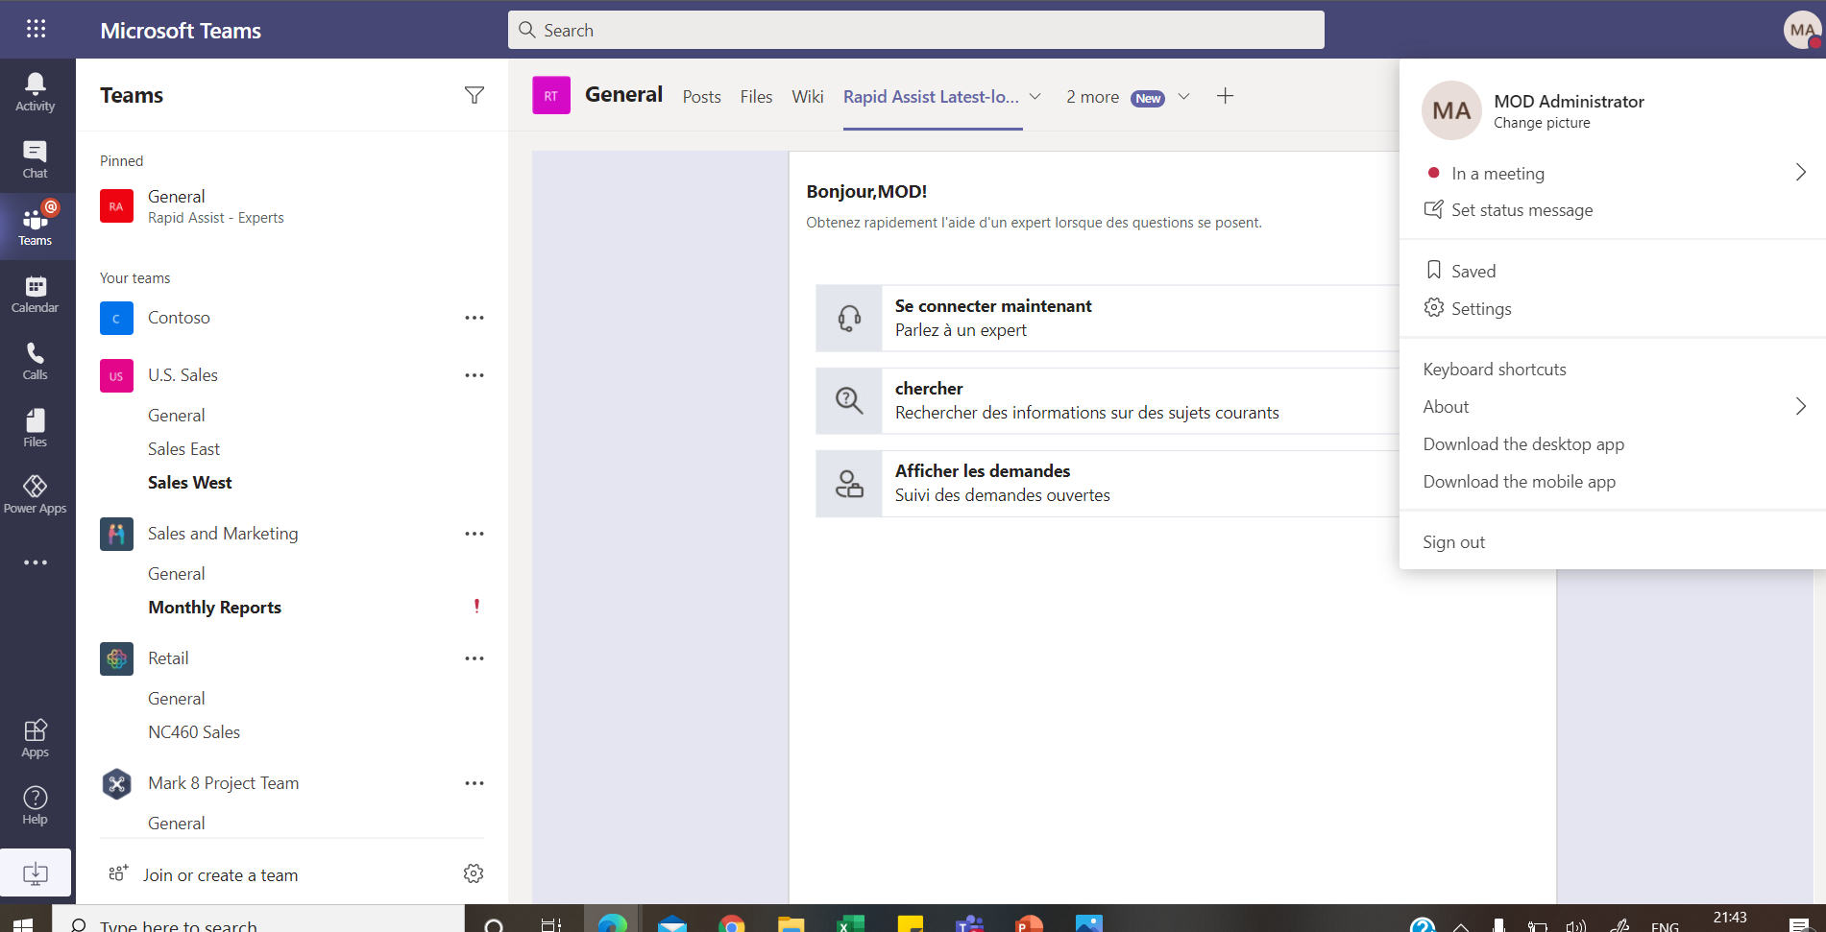
Task: Open Chrome from Windows taskbar
Action: point(731,921)
